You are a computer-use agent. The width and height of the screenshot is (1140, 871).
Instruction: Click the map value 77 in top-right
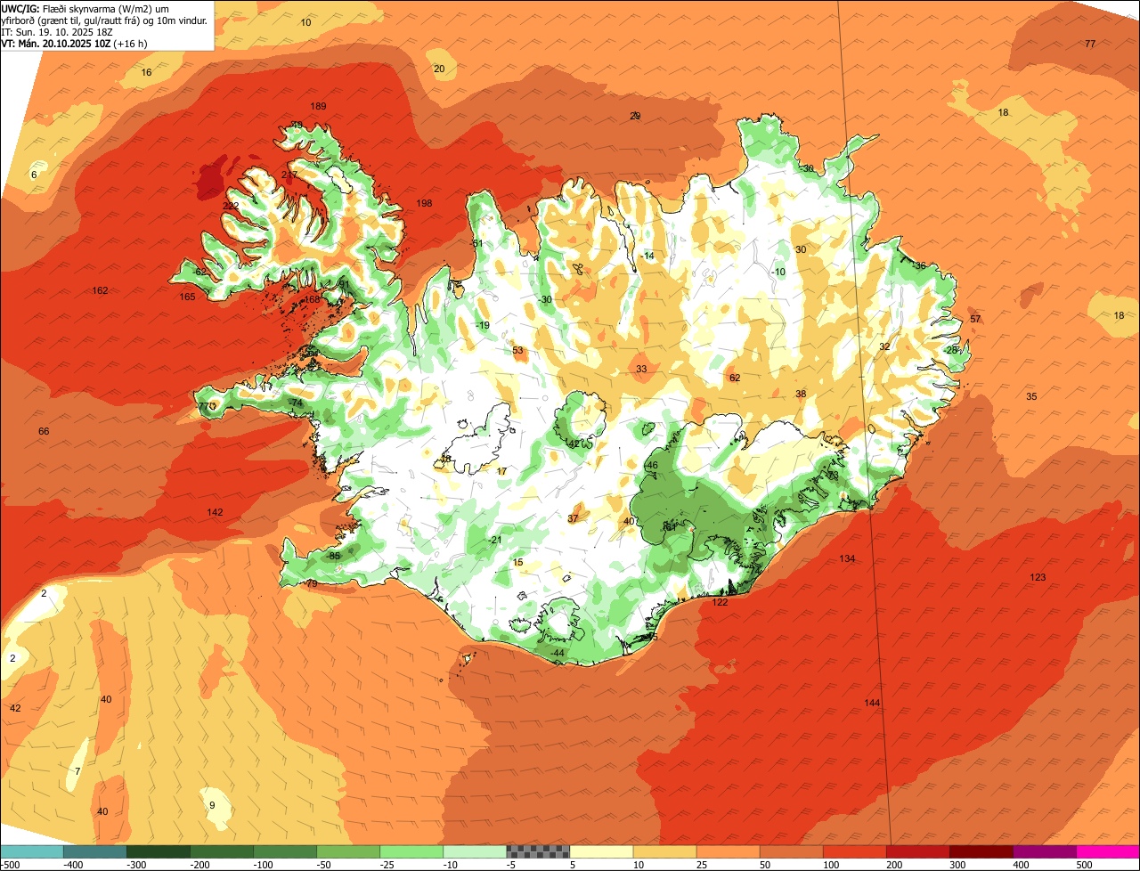(1090, 44)
